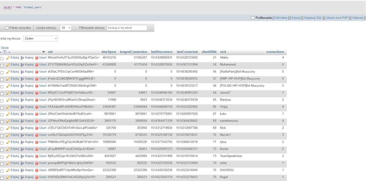This screenshot has width=366, height=181.
Task: Sort by the timeSpent column header
Action: [109, 52]
